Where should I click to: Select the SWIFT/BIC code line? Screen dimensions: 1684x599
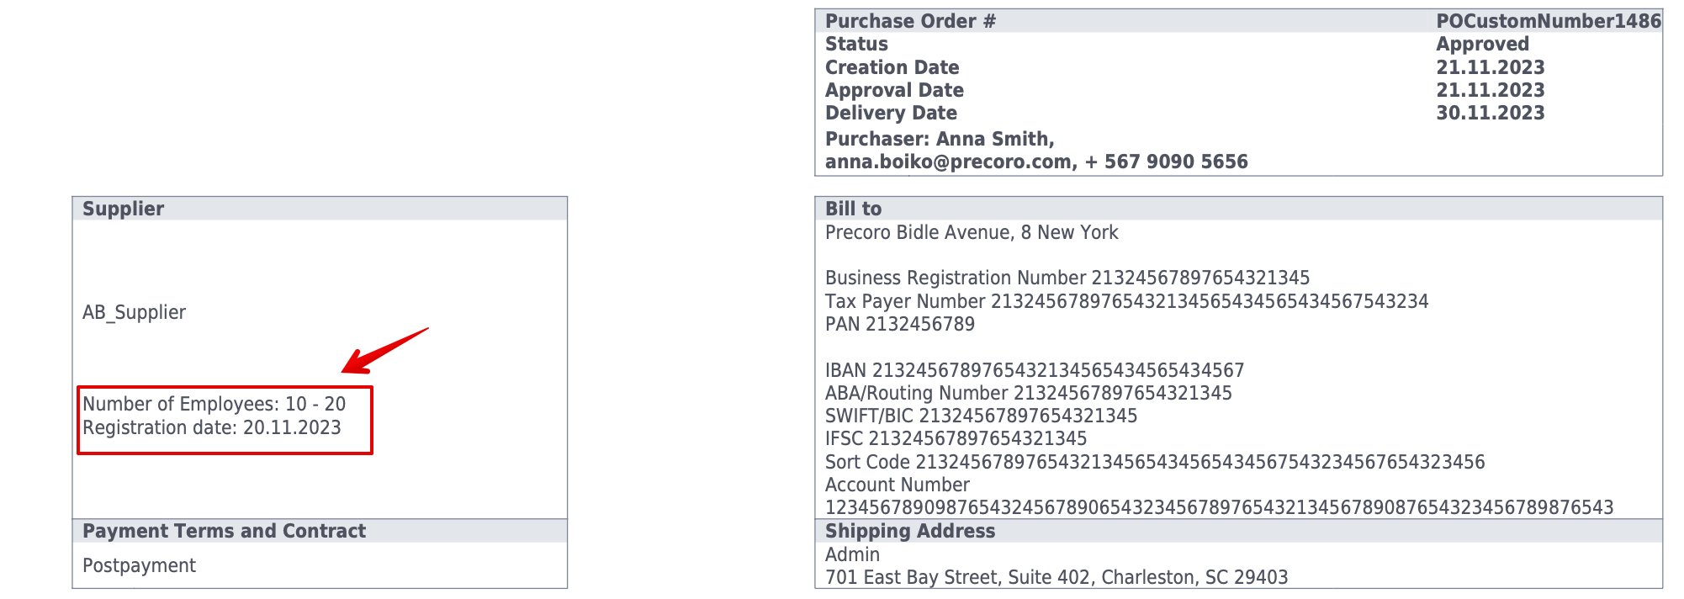pos(981,416)
